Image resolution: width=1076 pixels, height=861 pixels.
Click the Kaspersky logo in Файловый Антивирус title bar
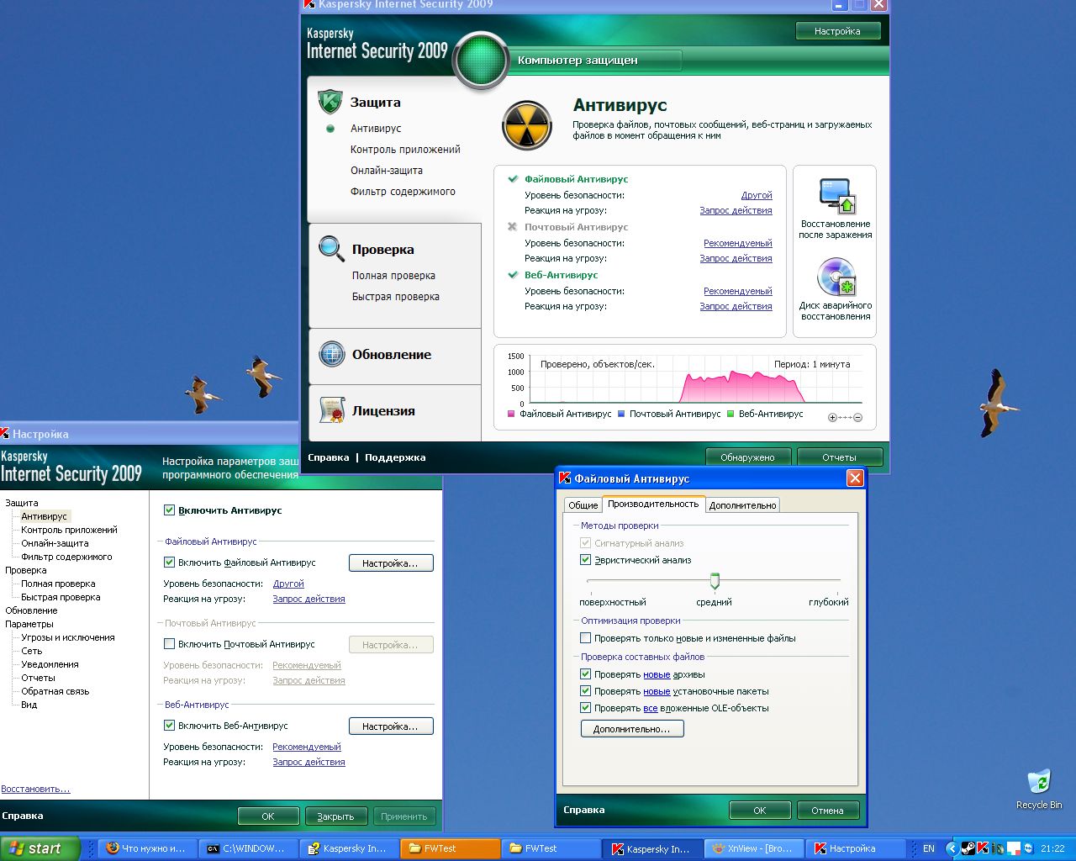565,478
